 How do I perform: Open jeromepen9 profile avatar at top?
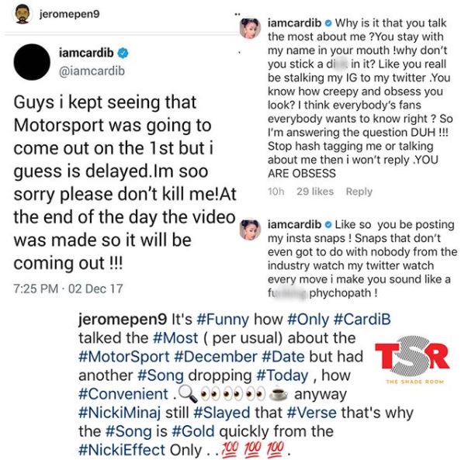[23, 14]
